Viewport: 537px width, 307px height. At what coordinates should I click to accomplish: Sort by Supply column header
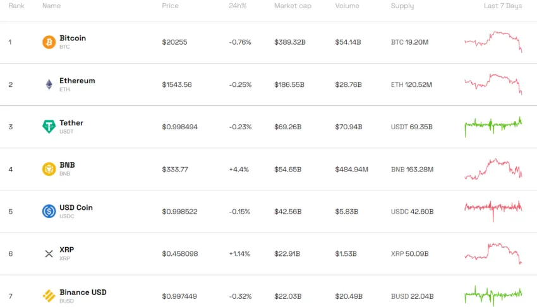pyautogui.click(x=402, y=6)
